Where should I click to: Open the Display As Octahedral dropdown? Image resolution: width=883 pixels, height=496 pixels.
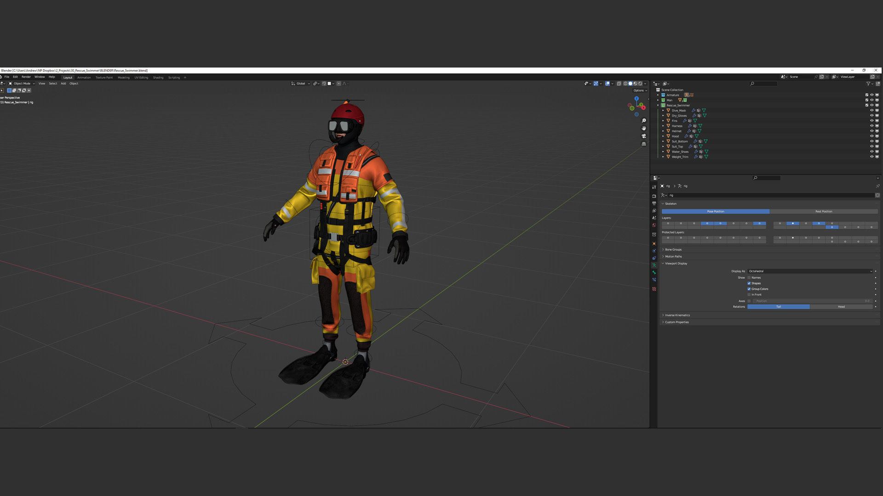coord(810,271)
